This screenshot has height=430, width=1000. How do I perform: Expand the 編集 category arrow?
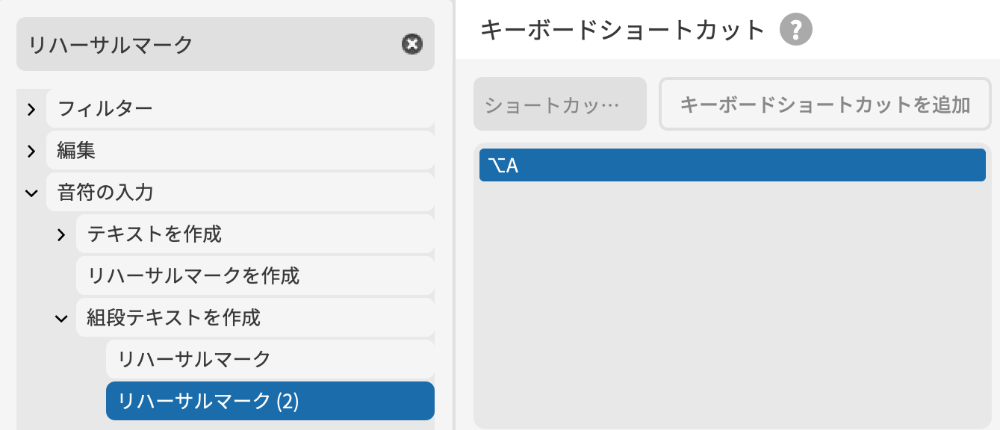[x=31, y=152]
